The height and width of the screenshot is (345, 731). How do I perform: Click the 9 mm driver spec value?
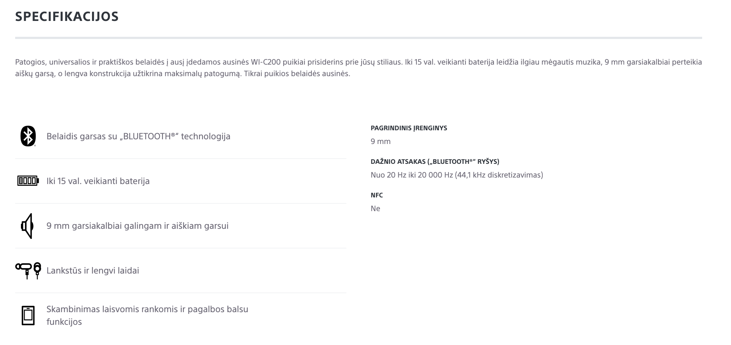point(381,141)
